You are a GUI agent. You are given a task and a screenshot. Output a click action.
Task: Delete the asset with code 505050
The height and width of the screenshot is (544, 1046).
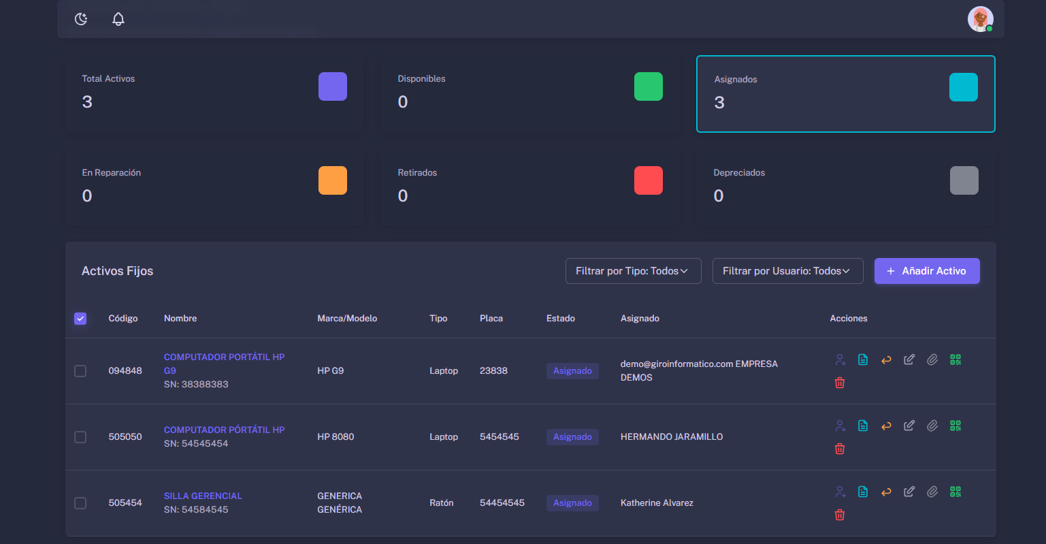(840, 449)
